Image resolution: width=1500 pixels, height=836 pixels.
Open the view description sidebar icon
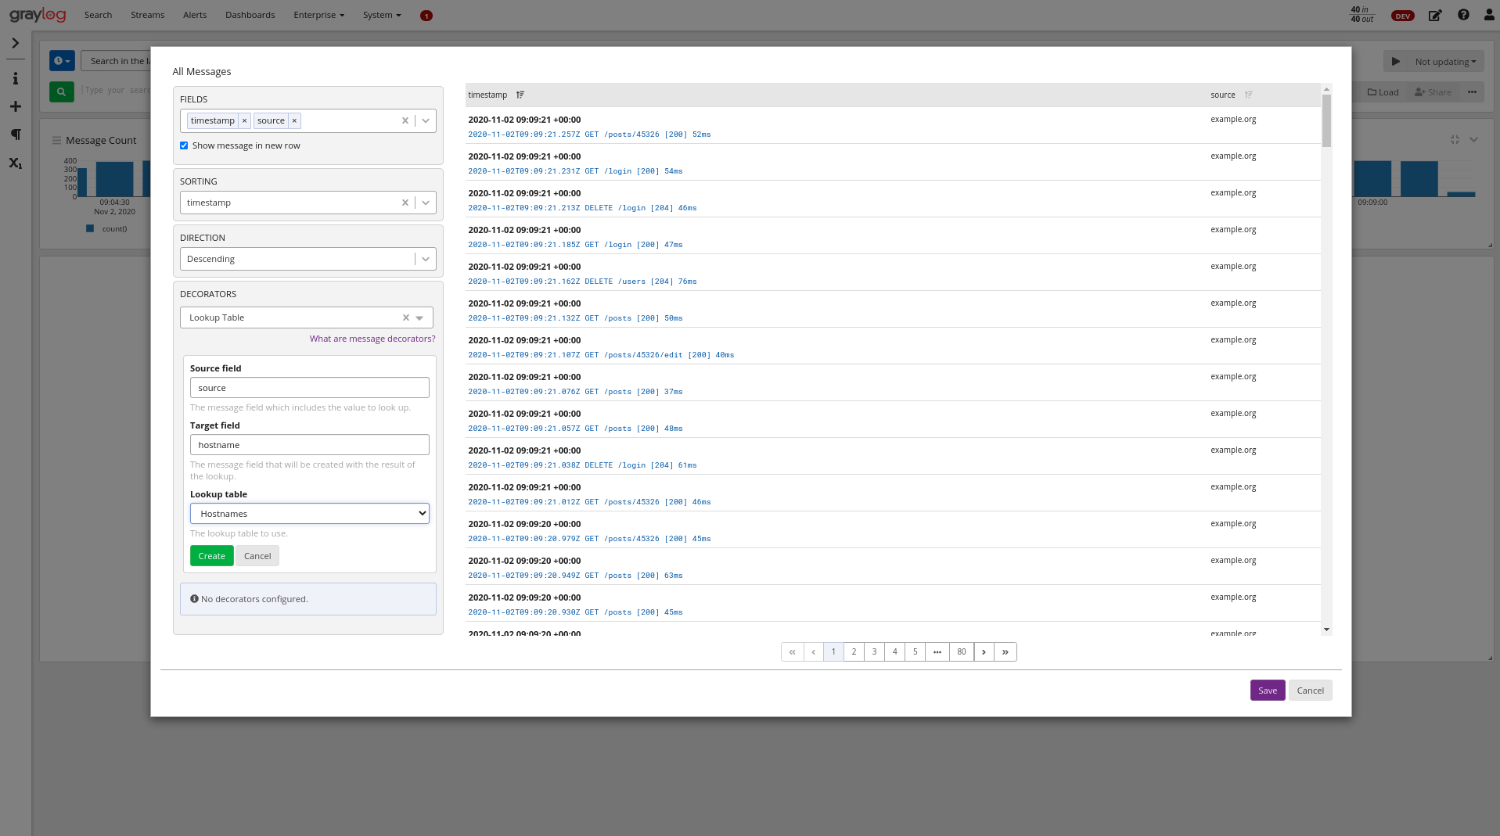coord(15,78)
